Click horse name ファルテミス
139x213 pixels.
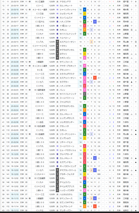tap(65, 102)
